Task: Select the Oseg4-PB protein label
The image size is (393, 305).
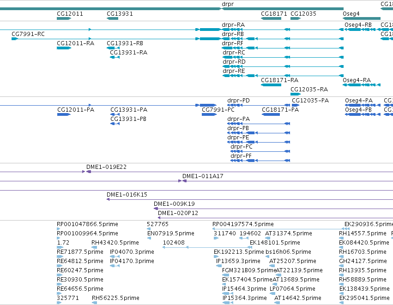Action: tap(358, 110)
